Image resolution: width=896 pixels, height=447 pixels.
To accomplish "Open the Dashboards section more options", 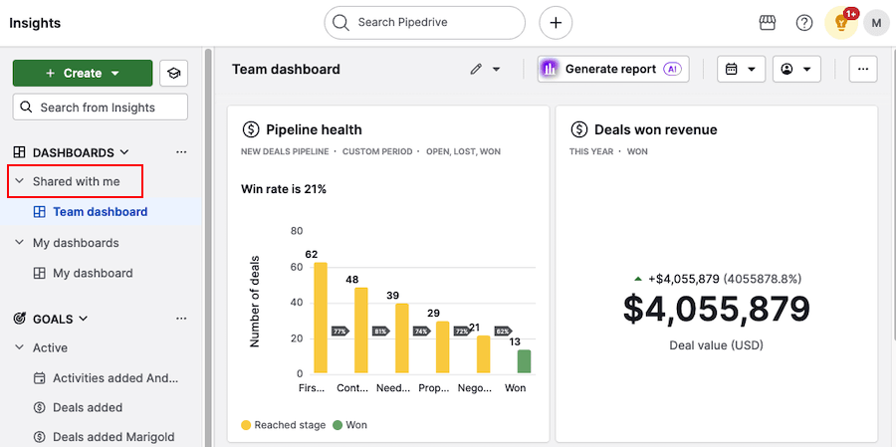I will tap(181, 152).
